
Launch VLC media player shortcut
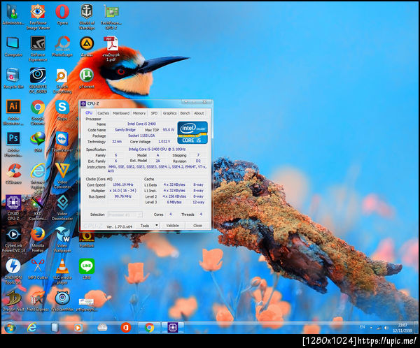[62, 272]
